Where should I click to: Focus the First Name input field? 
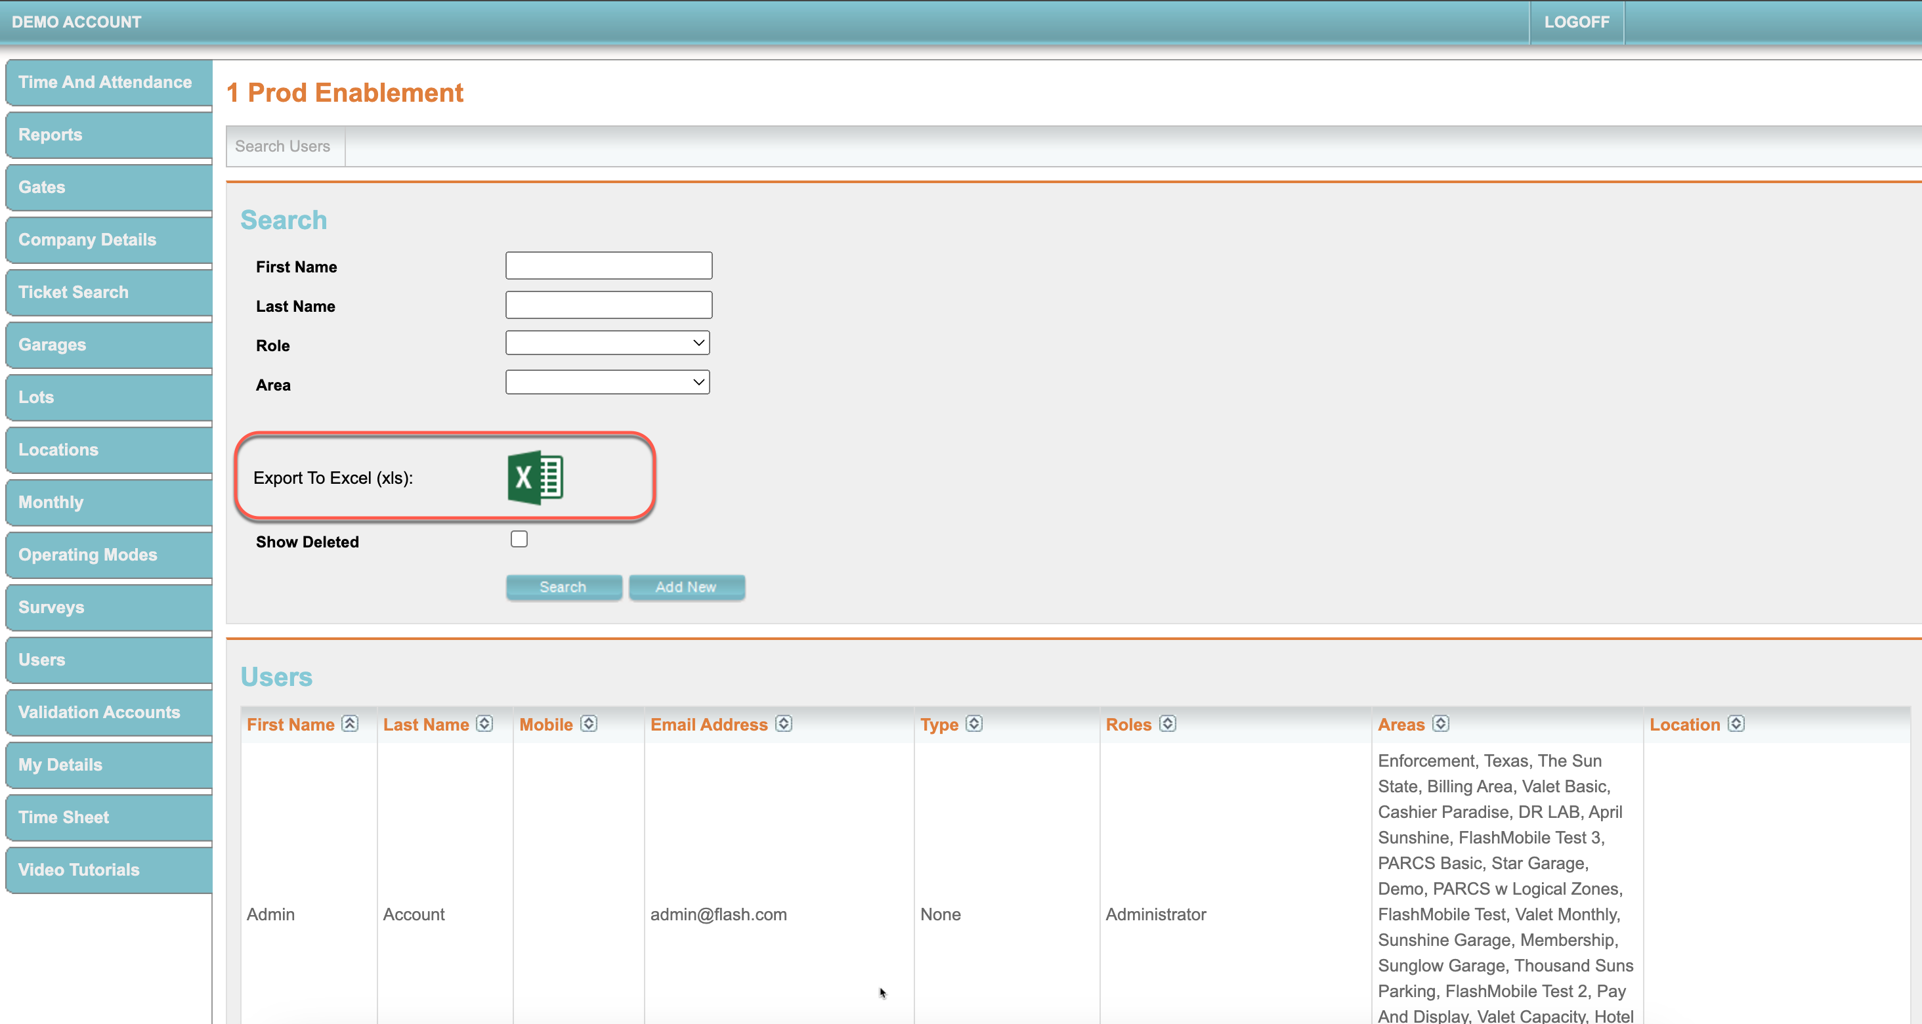608,266
